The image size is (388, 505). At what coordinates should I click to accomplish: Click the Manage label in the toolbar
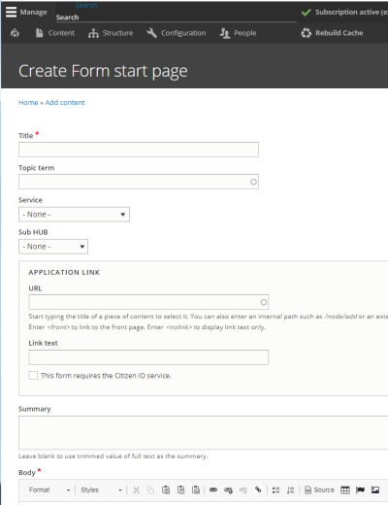coord(33,13)
